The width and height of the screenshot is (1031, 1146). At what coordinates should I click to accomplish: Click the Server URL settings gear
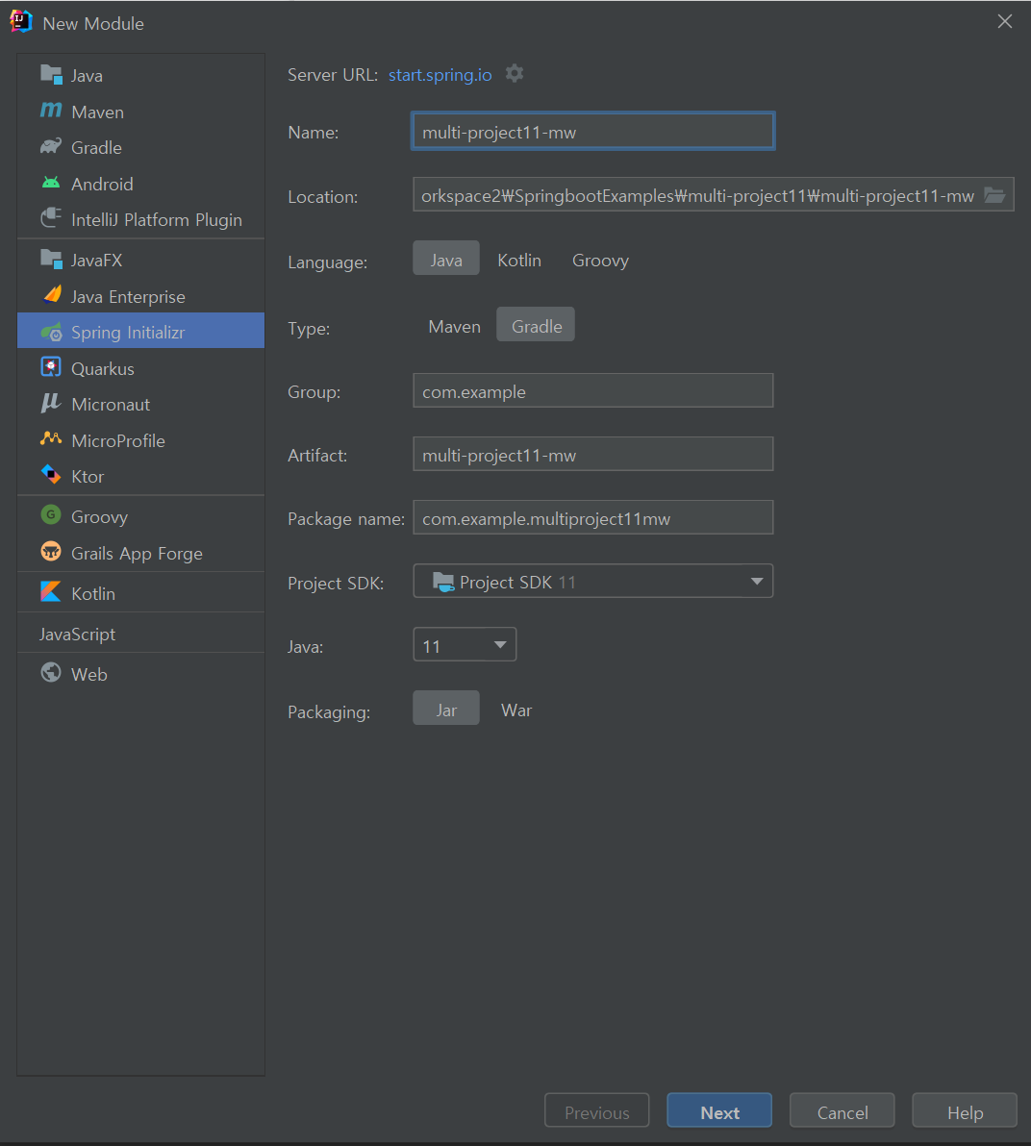point(515,73)
